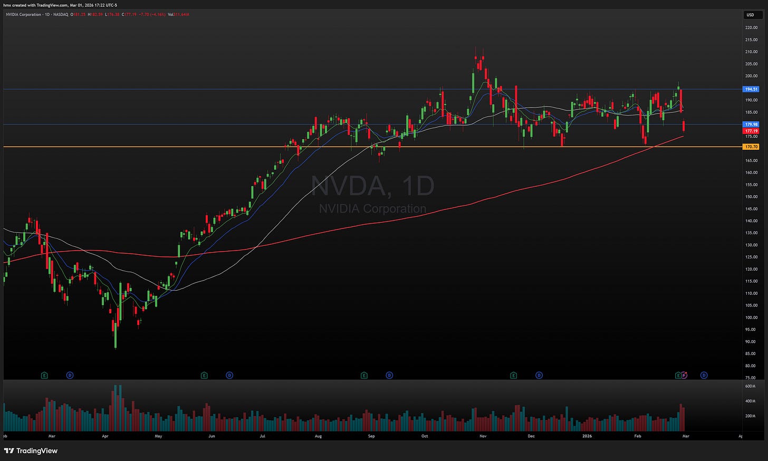Image resolution: width=768 pixels, height=461 pixels.
Task: Click the Vol 311.64M value in header
Action: coord(179,14)
